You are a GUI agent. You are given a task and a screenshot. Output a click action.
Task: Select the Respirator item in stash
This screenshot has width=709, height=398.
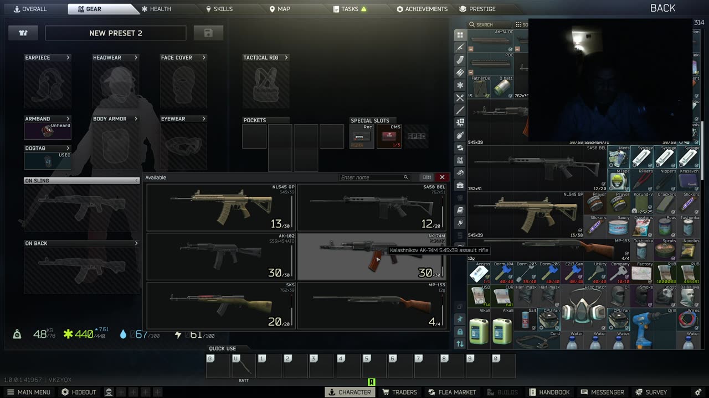(583, 308)
